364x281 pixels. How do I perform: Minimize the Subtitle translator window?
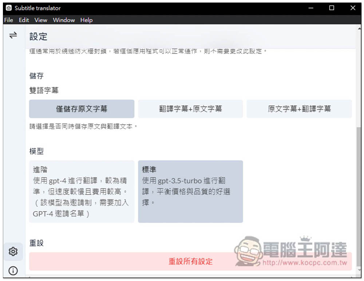(310, 8)
